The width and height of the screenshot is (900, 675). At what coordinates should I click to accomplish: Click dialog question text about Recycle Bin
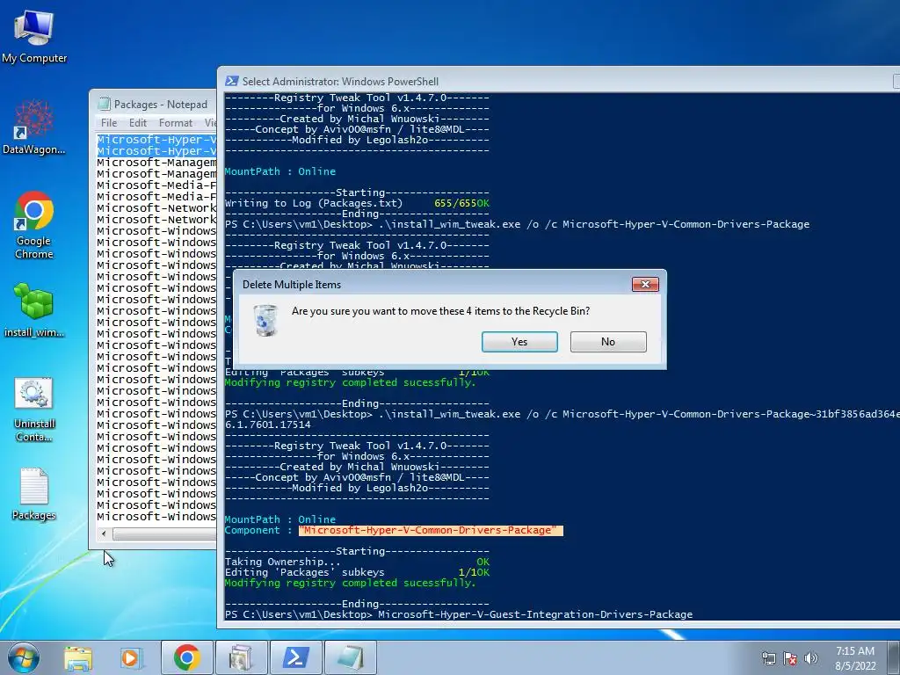pos(441,310)
